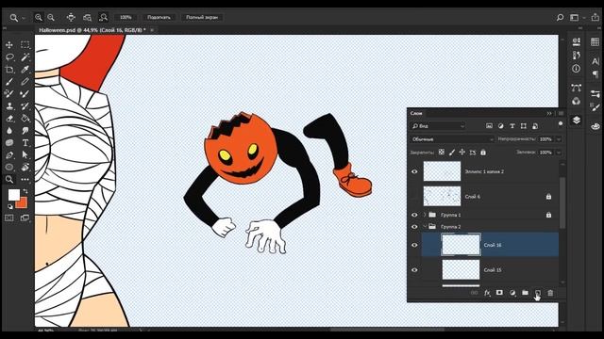The width and height of the screenshot is (604, 339).
Task: Create a new layer
Action: click(x=538, y=293)
